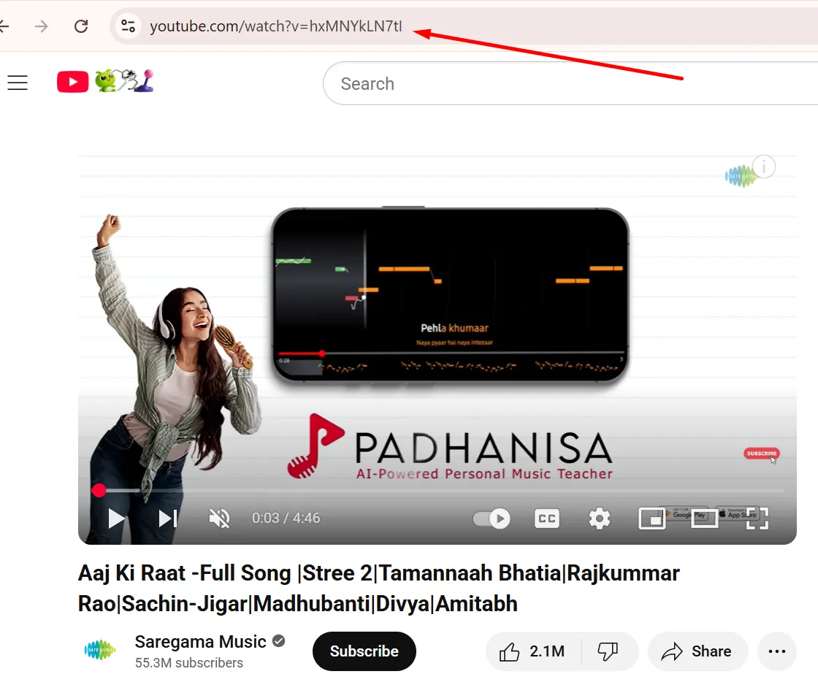Image resolution: width=818 pixels, height=674 pixels.
Task: Turn on closed captions
Action: tap(547, 518)
